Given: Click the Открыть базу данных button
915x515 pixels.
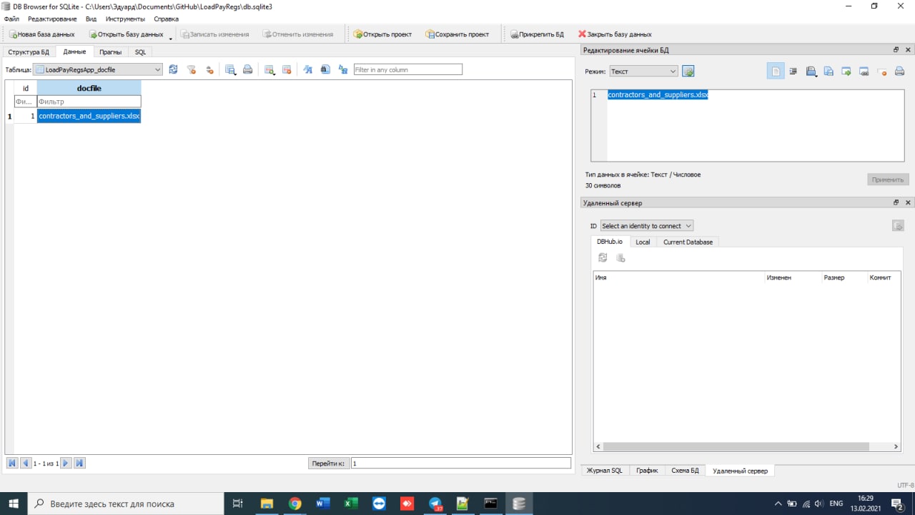Looking at the screenshot, I should coord(127,34).
